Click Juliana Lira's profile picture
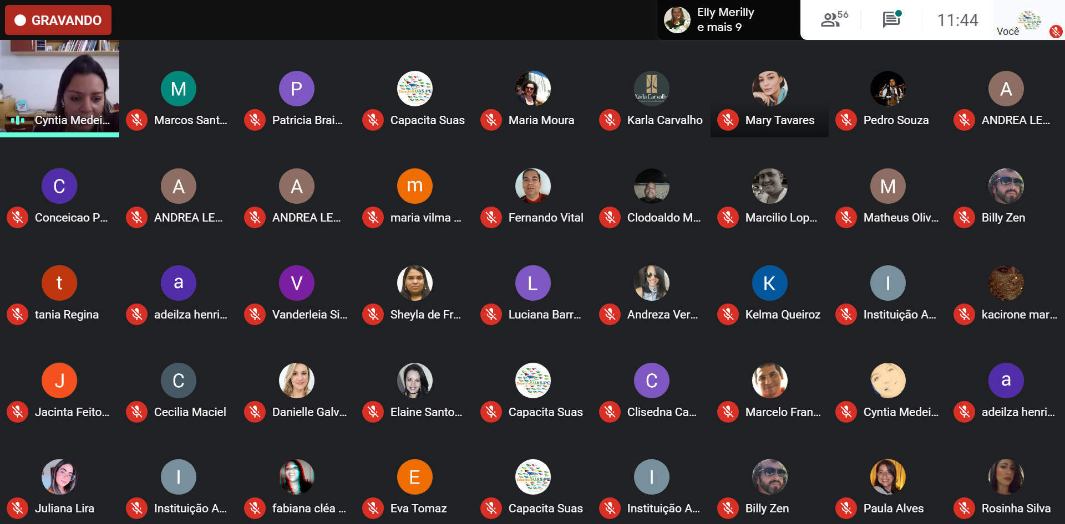The image size is (1065, 524). (59, 477)
